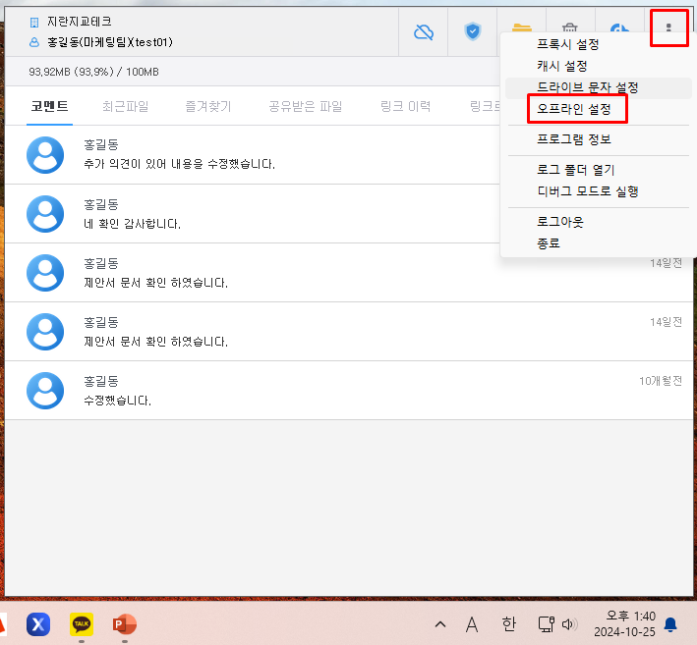This screenshot has width=697, height=645.
Task: Switch to the 즐겨찾기 tab
Action: coord(208,107)
